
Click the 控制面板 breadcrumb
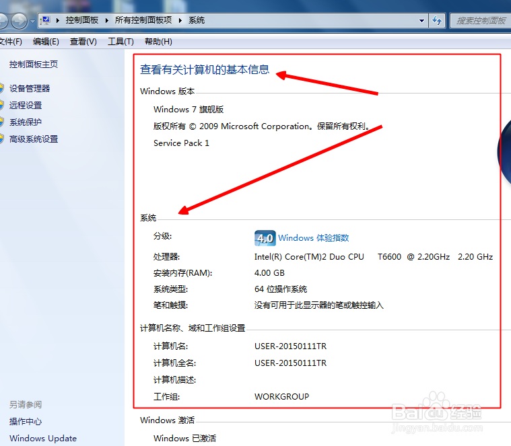pyautogui.click(x=81, y=20)
